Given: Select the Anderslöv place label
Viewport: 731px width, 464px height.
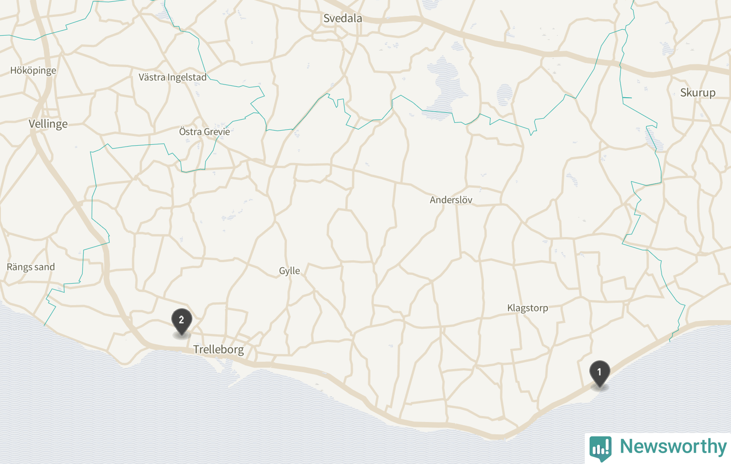Looking at the screenshot, I should (x=451, y=200).
